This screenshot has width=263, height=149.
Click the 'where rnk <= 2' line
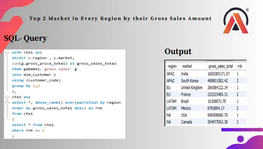pos(28,130)
